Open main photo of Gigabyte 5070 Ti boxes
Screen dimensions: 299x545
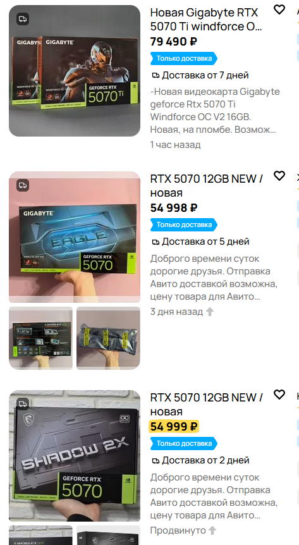(x=75, y=71)
